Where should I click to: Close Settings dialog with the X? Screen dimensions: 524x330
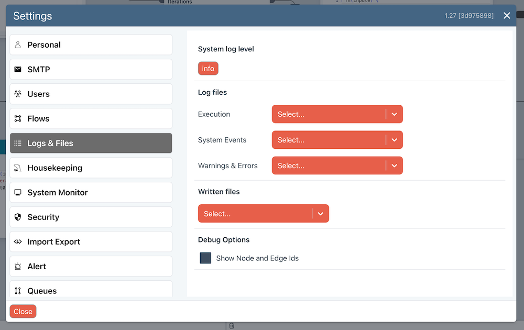pyautogui.click(x=507, y=16)
